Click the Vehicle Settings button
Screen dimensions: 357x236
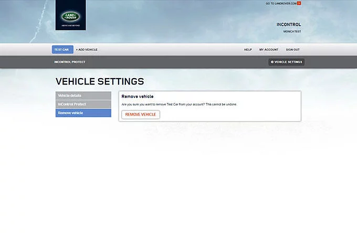click(287, 62)
